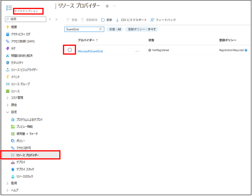Click the 更新 refresh icon
The height and width of the screenshot is (196, 252).
pos(103,20)
